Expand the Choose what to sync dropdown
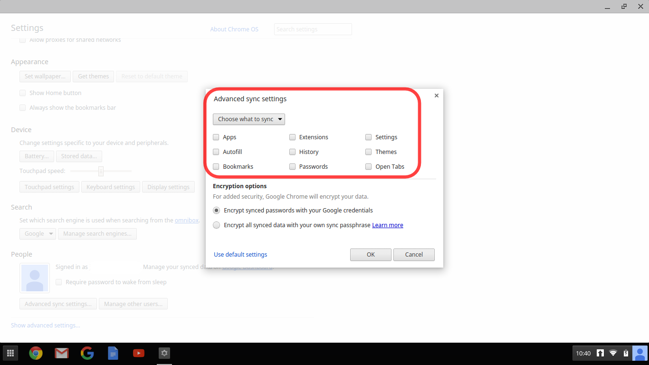Viewport: 649px width, 365px height. pyautogui.click(x=249, y=119)
